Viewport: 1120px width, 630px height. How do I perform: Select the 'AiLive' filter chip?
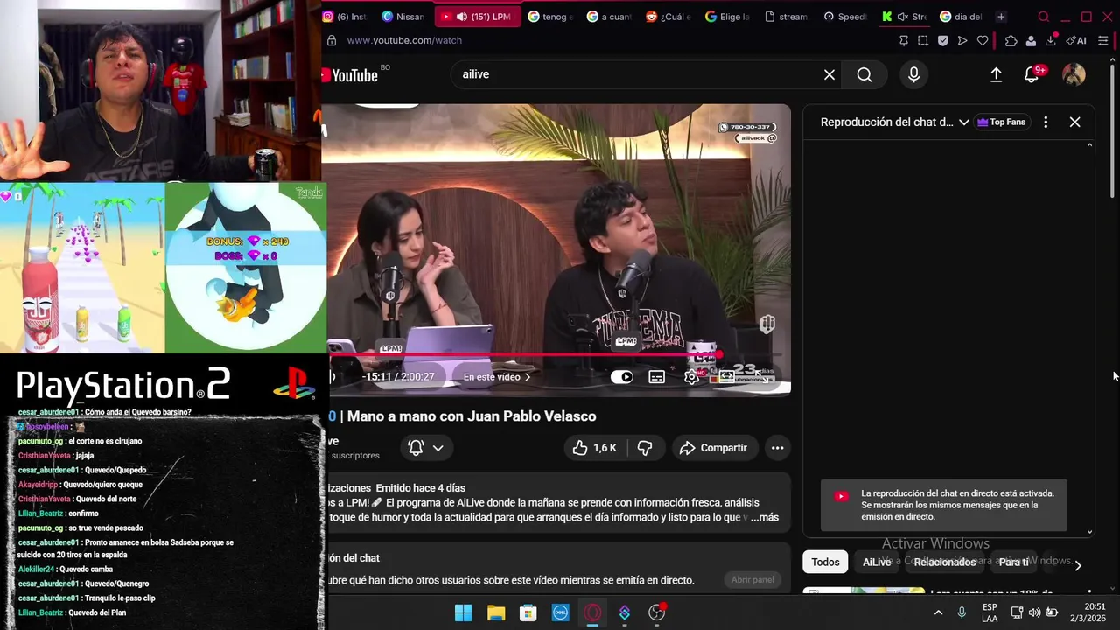(877, 563)
